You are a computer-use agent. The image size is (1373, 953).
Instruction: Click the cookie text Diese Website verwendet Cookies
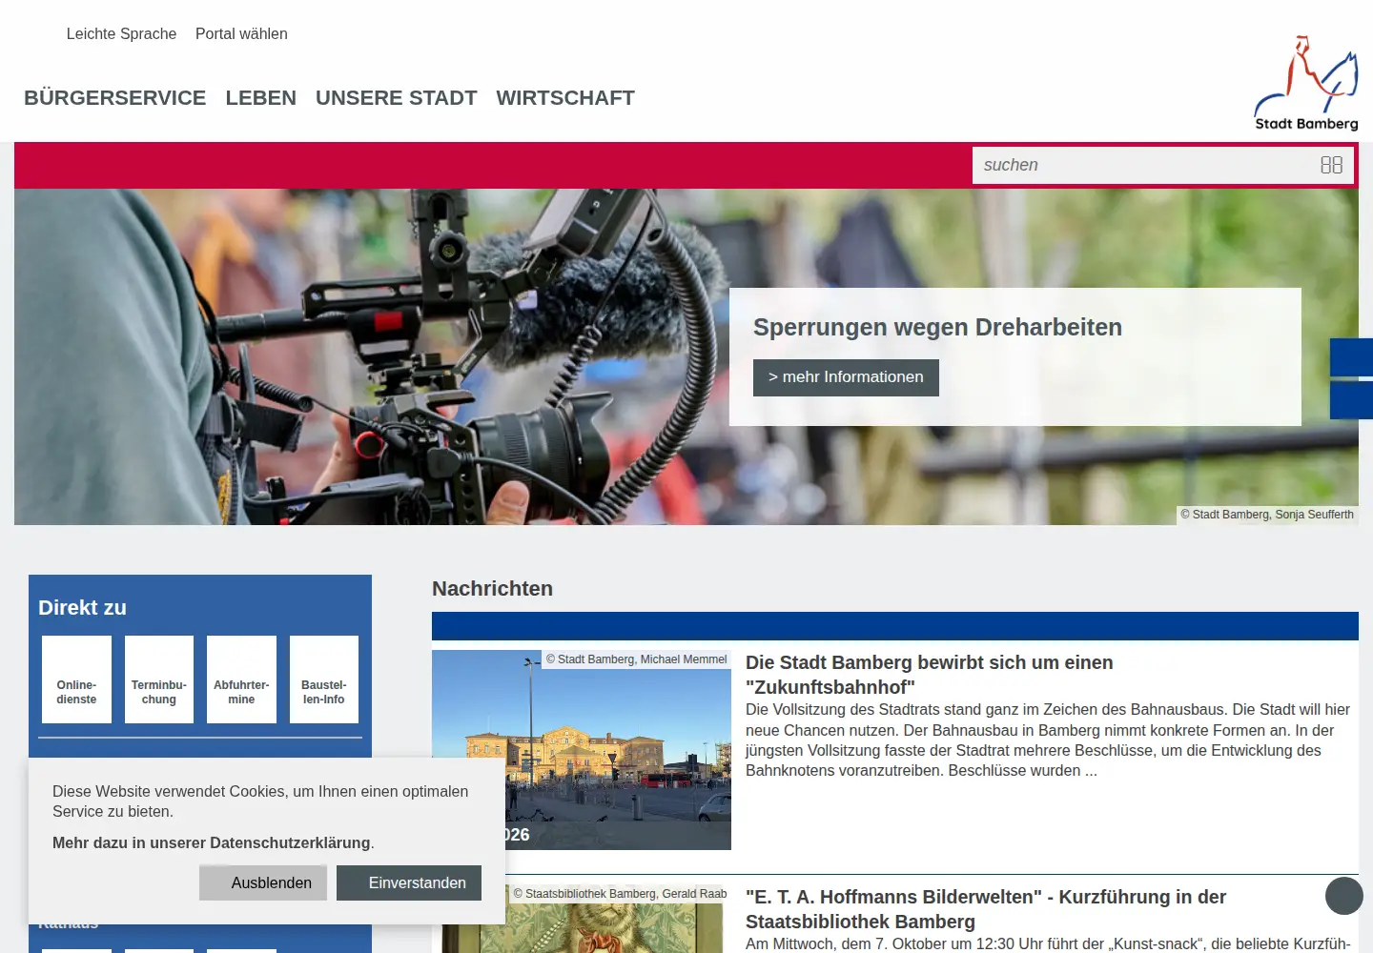click(260, 801)
